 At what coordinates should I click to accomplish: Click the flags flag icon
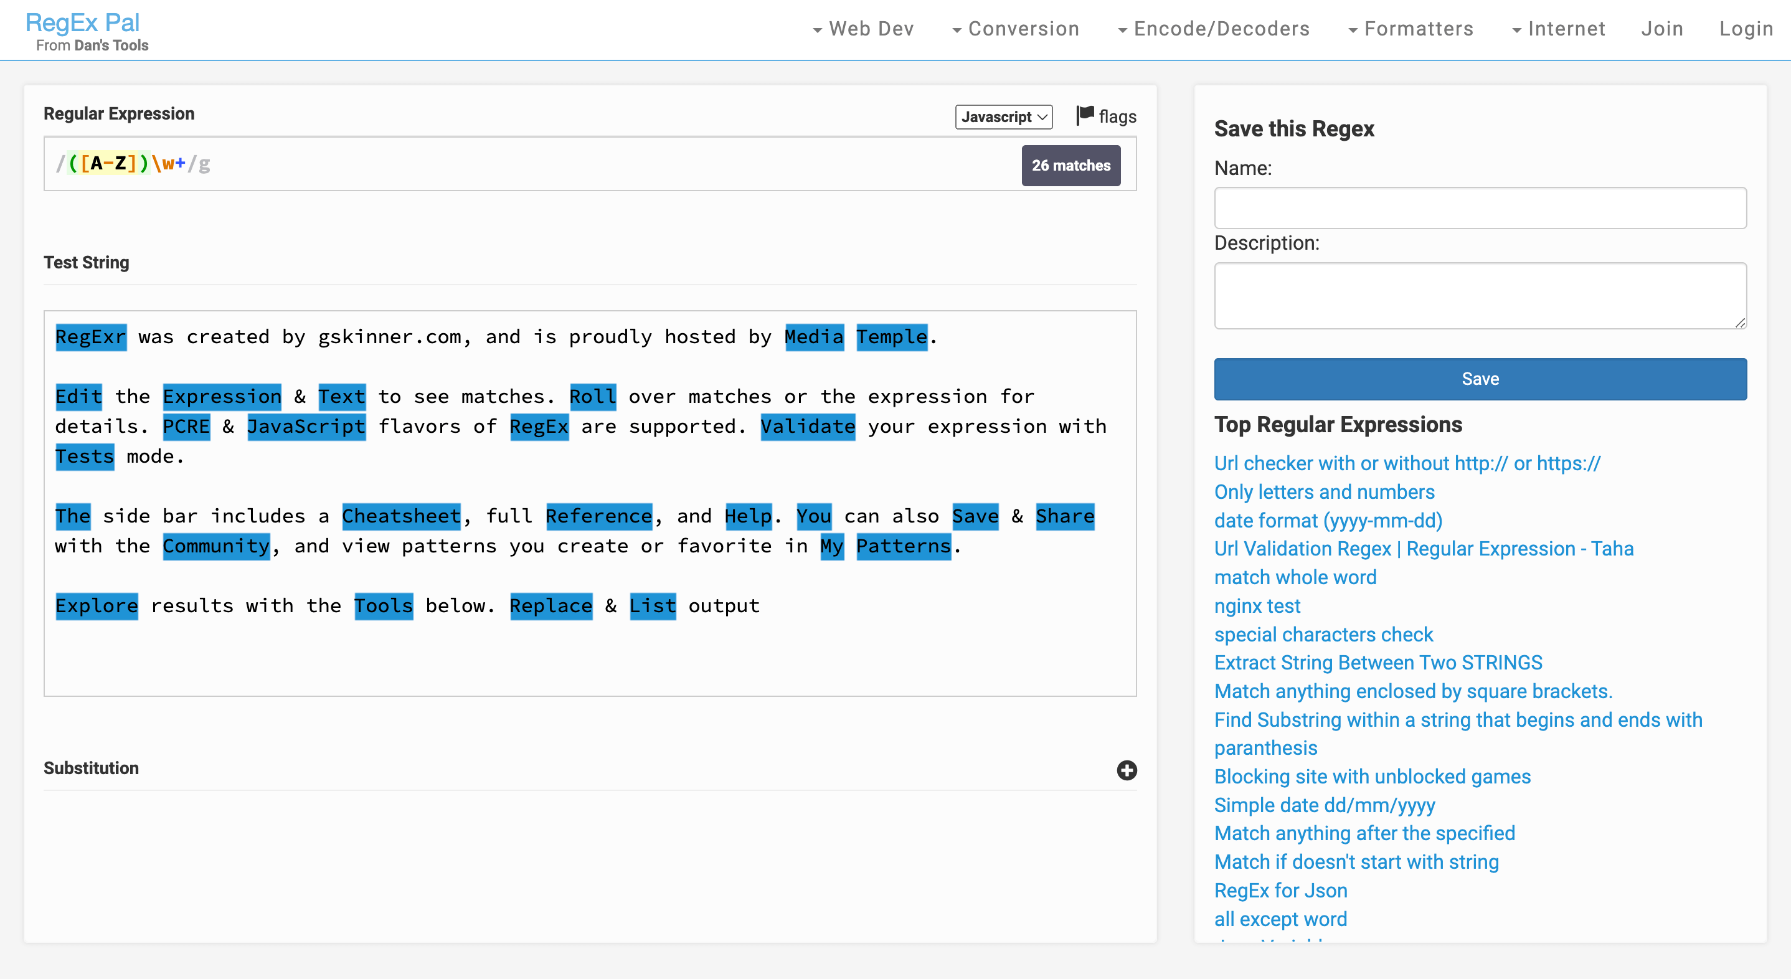coord(1085,115)
